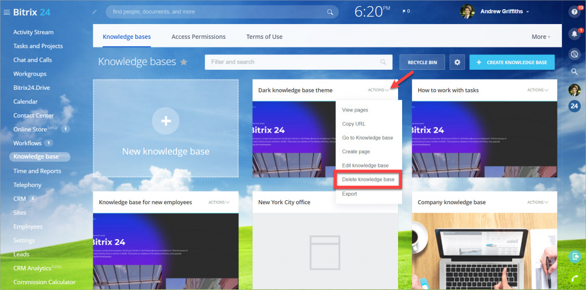Open Settings in sidebar
The height and width of the screenshot is (290, 586).
pyautogui.click(x=24, y=240)
